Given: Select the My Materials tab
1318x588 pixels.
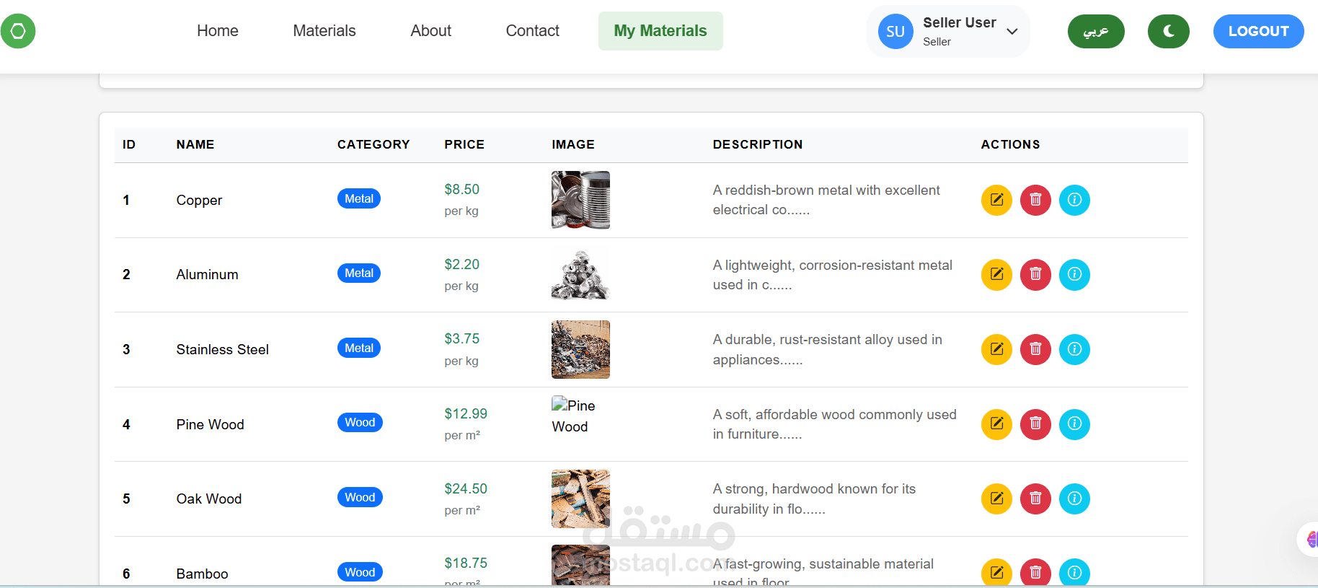Looking at the screenshot, I should 660,31.
